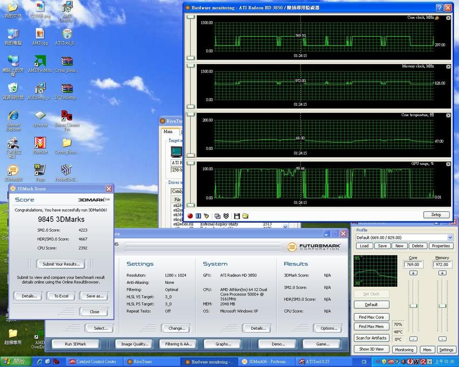Click the To Excel button
Screen dimensions: 459x367
pos(61,296)
